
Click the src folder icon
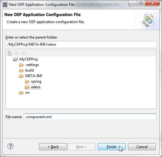(x=21, y=93)
